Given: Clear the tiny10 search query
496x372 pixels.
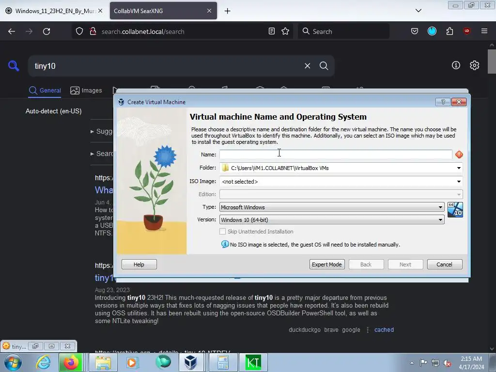Looking at the screenshot, I should point(307,66).
